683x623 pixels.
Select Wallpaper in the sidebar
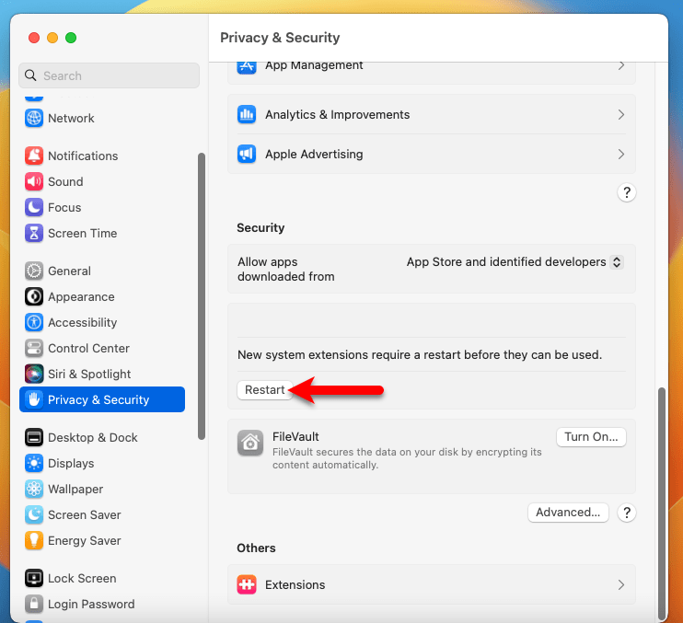75,489
